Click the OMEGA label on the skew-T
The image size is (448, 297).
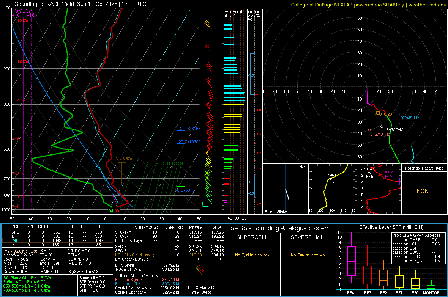(24, 11)
